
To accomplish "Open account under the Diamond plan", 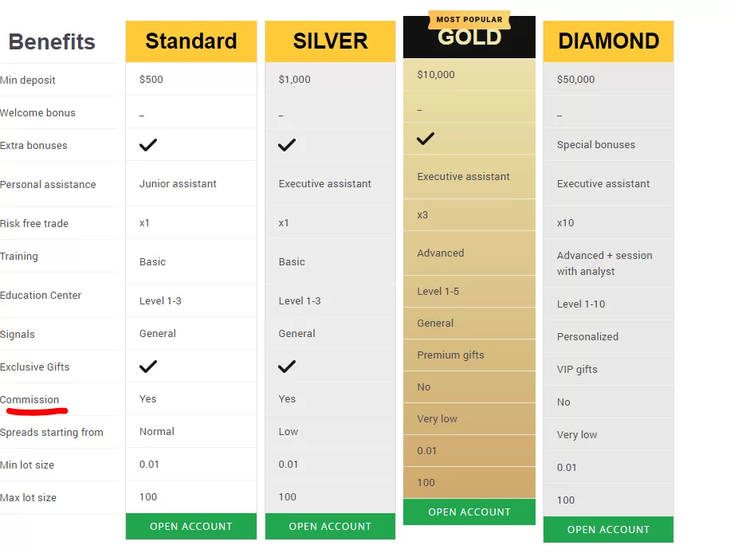I will [608, 530].
